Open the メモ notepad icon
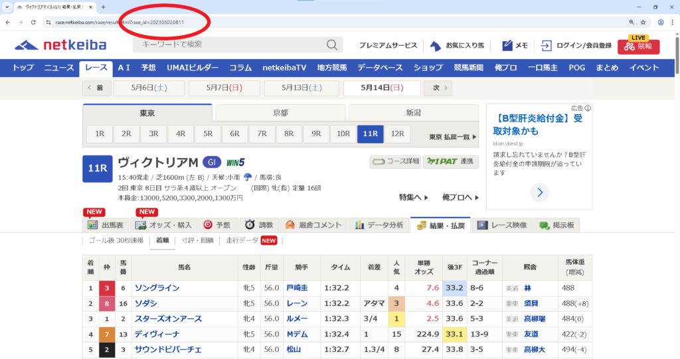This screenshot has height=359, width=680. 508,45
